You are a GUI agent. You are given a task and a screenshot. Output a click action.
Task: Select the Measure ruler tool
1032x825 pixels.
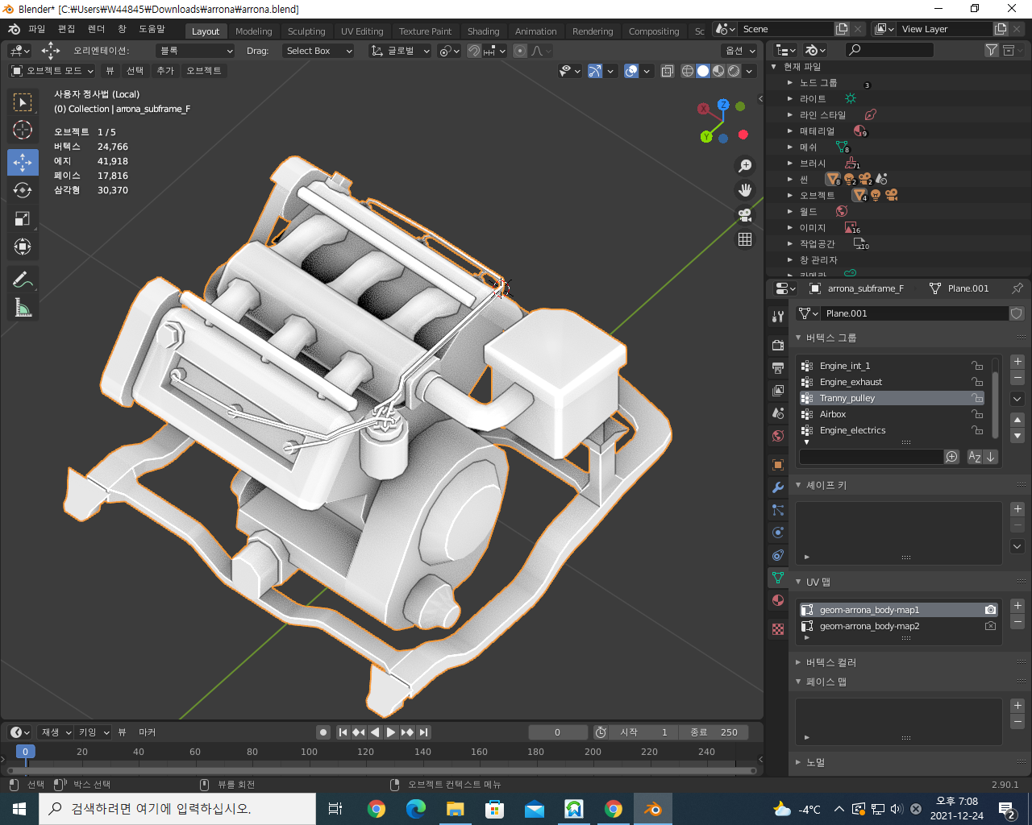[23, 308]
